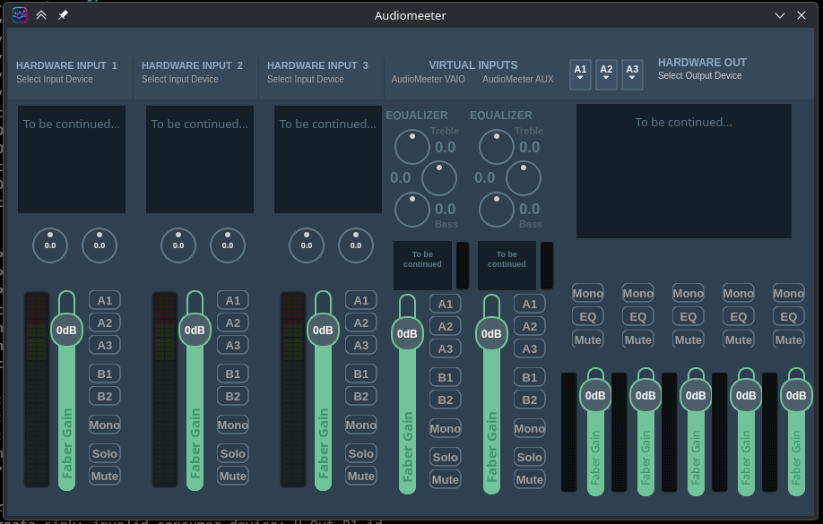The height and width of the screenshot is (524, 823).
Task: Toggle A3 routing on Hardware Input 3 strip
Action: pos(361,345)
